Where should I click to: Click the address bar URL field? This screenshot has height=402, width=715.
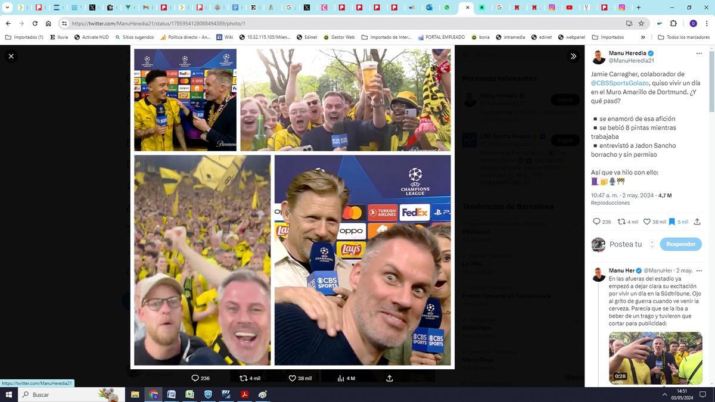pos(346,23)
